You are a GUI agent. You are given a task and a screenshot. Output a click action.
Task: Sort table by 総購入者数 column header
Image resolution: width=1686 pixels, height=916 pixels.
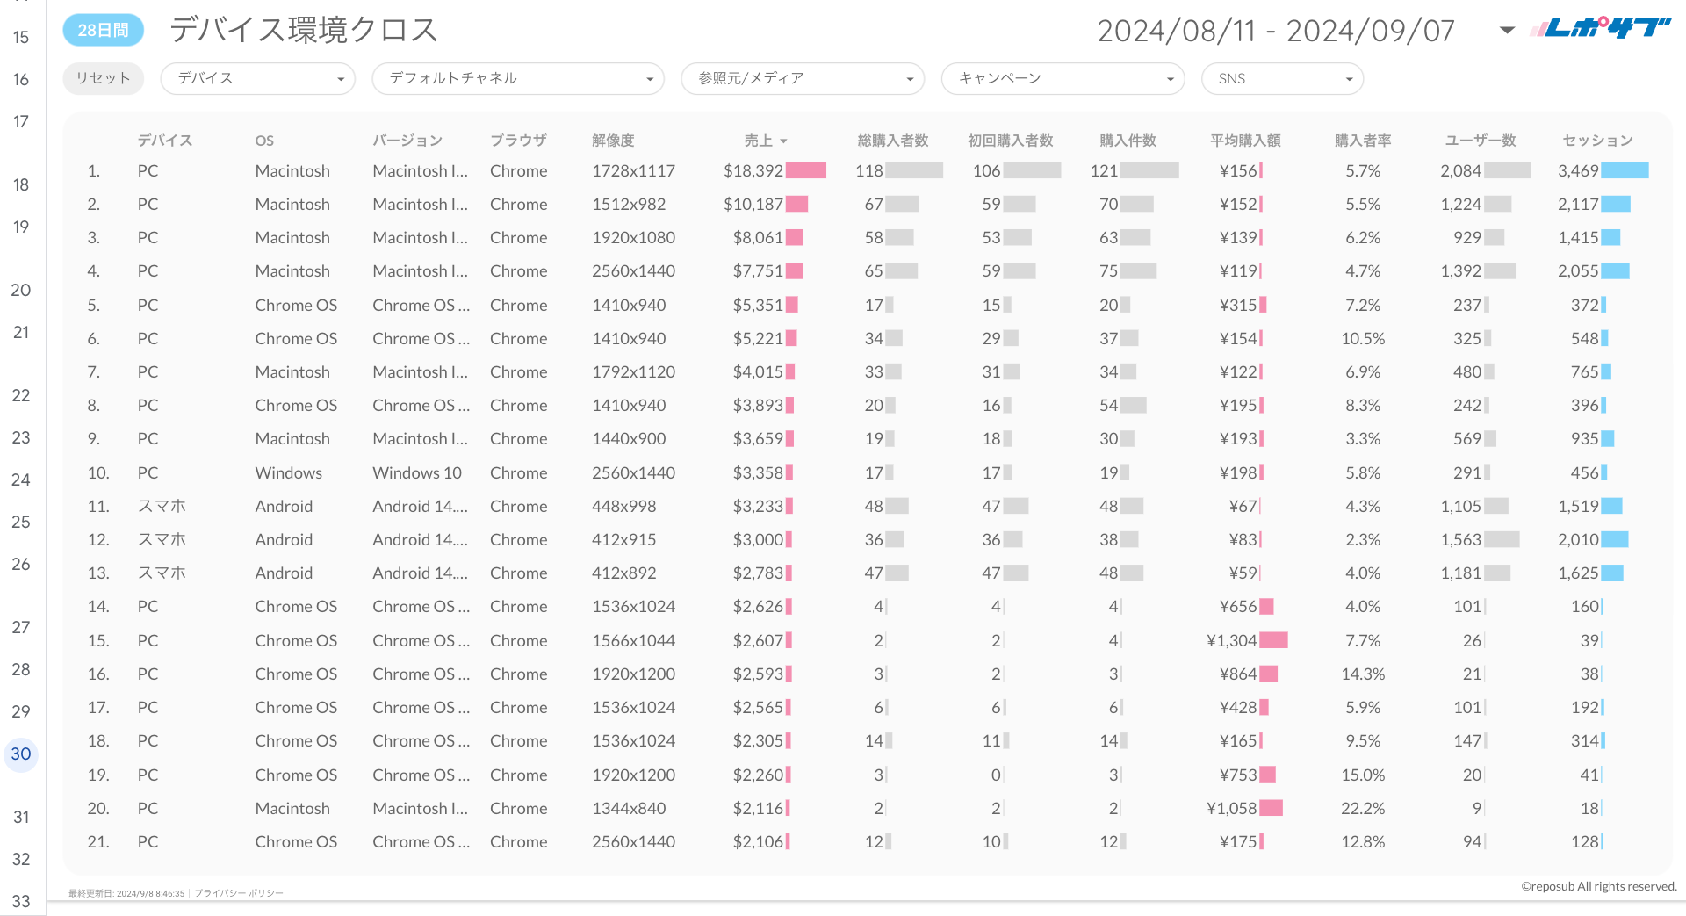tap(892, 141)
